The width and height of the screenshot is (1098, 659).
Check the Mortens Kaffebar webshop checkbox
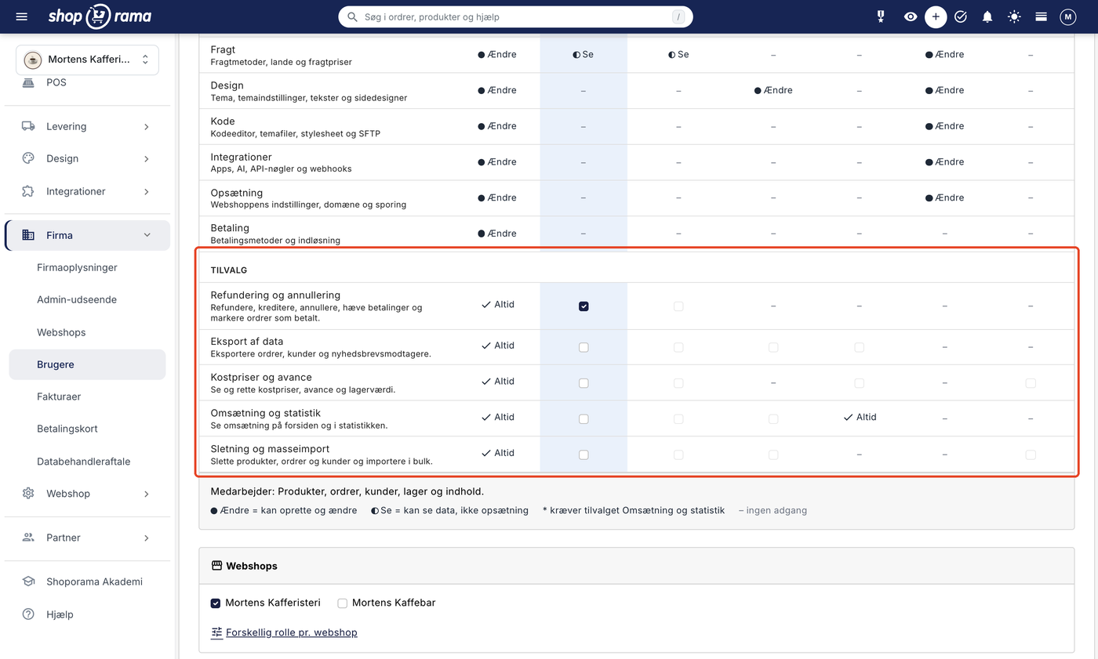342,603
